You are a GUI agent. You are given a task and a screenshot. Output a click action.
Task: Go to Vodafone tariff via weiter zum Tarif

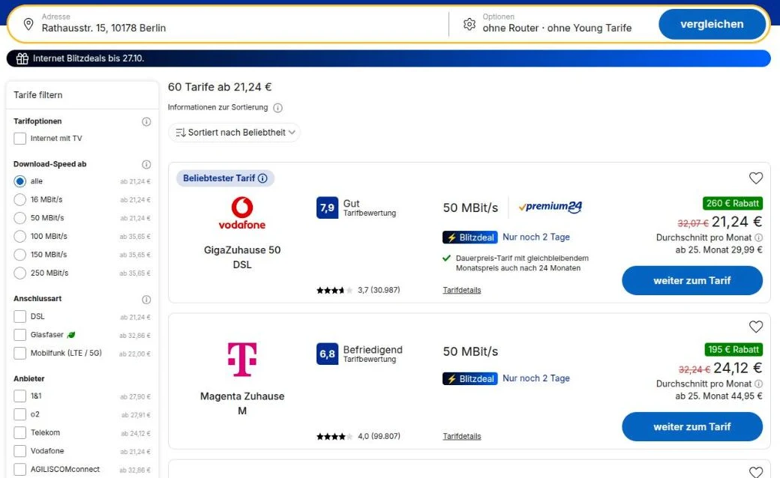(x=692, y=281)
